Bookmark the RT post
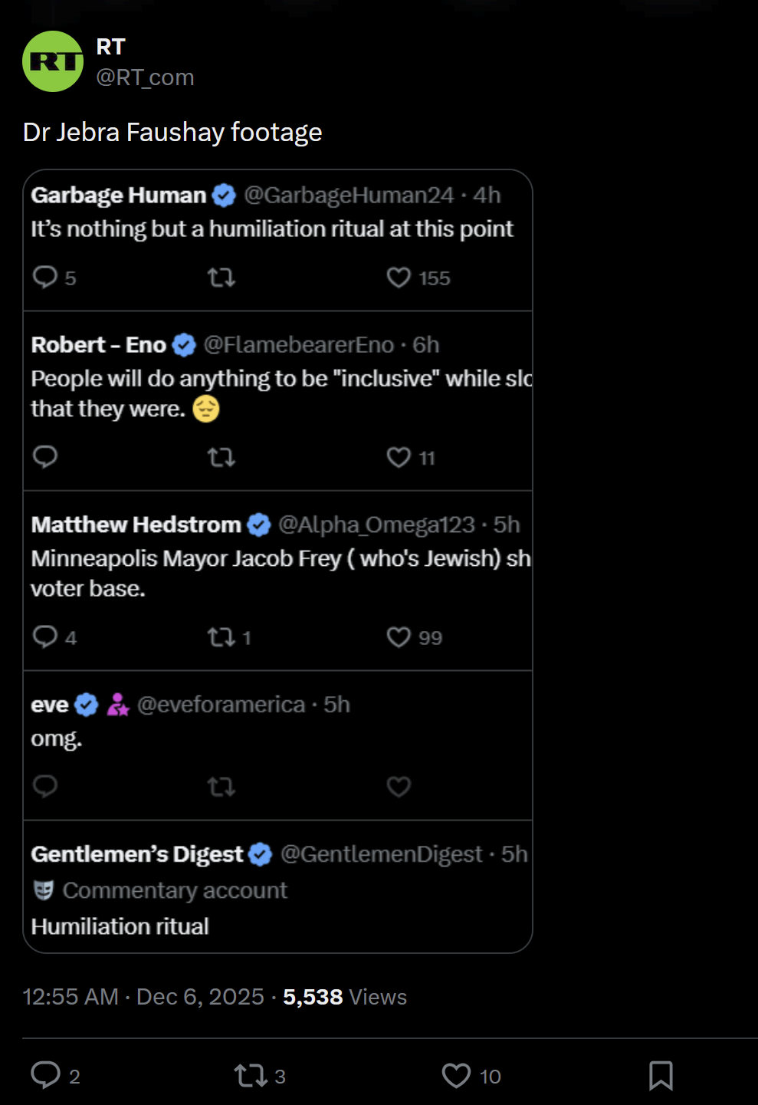This screenshot has height=1105, width=758. click(661, 1075)
